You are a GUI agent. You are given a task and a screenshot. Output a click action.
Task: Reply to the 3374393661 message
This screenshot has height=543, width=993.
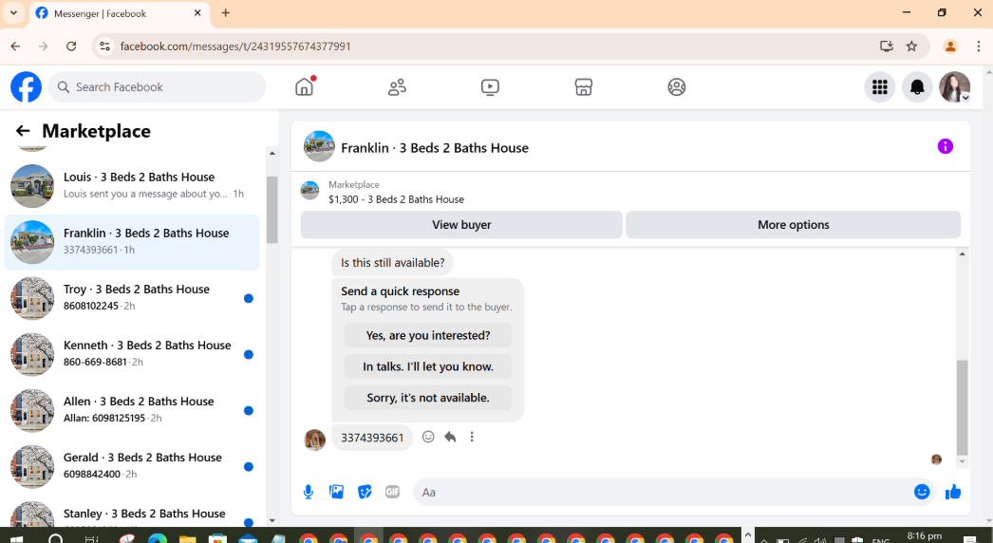pyautogui.click(x=450, y=437)
